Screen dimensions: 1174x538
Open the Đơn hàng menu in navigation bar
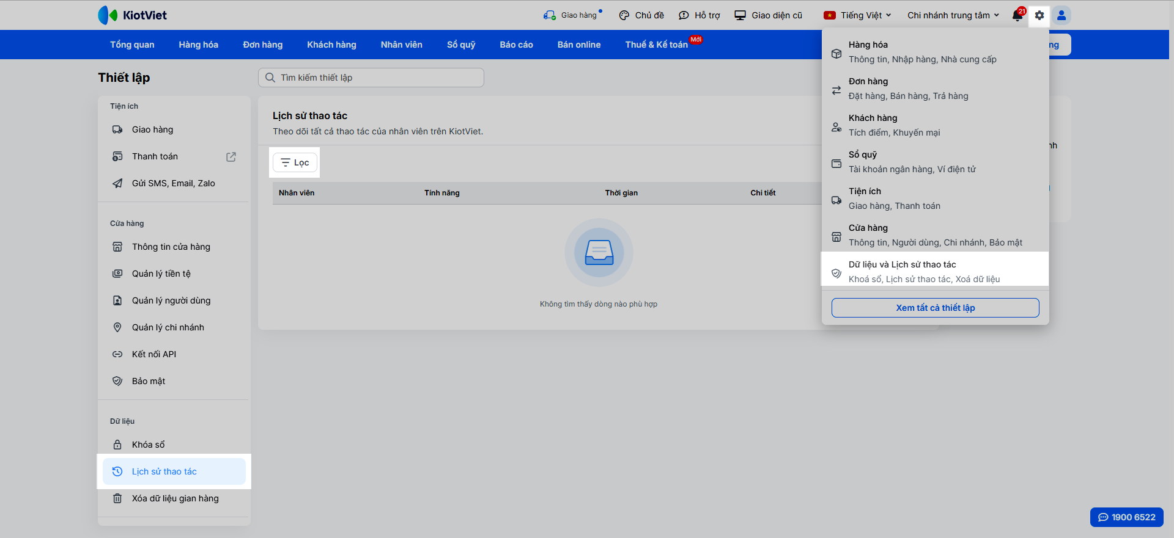[x=263, y=45]
